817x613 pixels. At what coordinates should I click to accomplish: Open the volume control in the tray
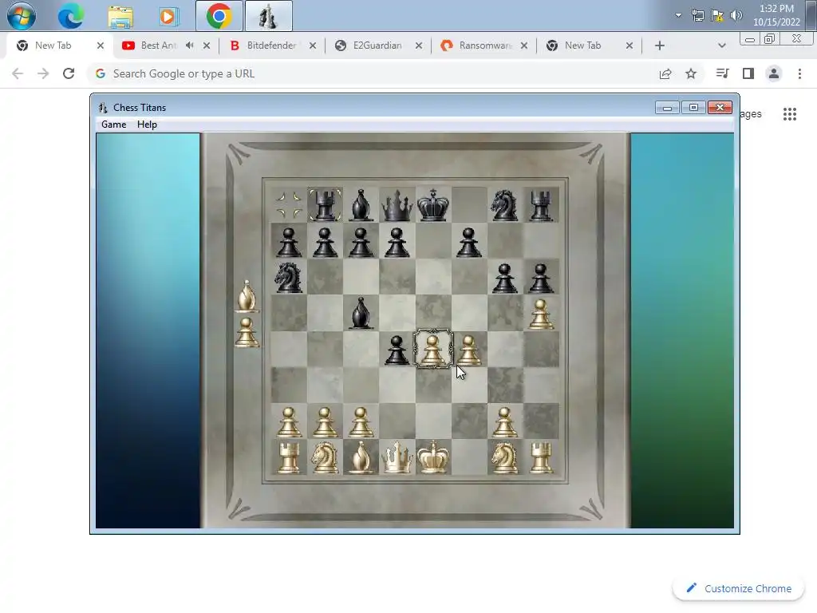tap(736, 15)
